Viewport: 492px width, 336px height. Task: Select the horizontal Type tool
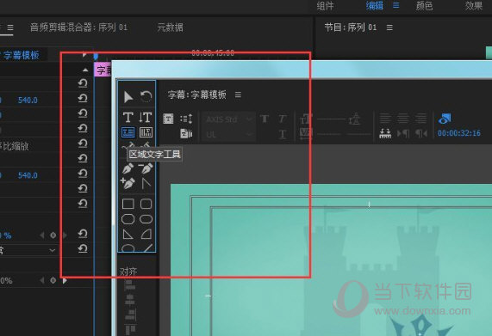pyautogui.click(x=128, y=118)
